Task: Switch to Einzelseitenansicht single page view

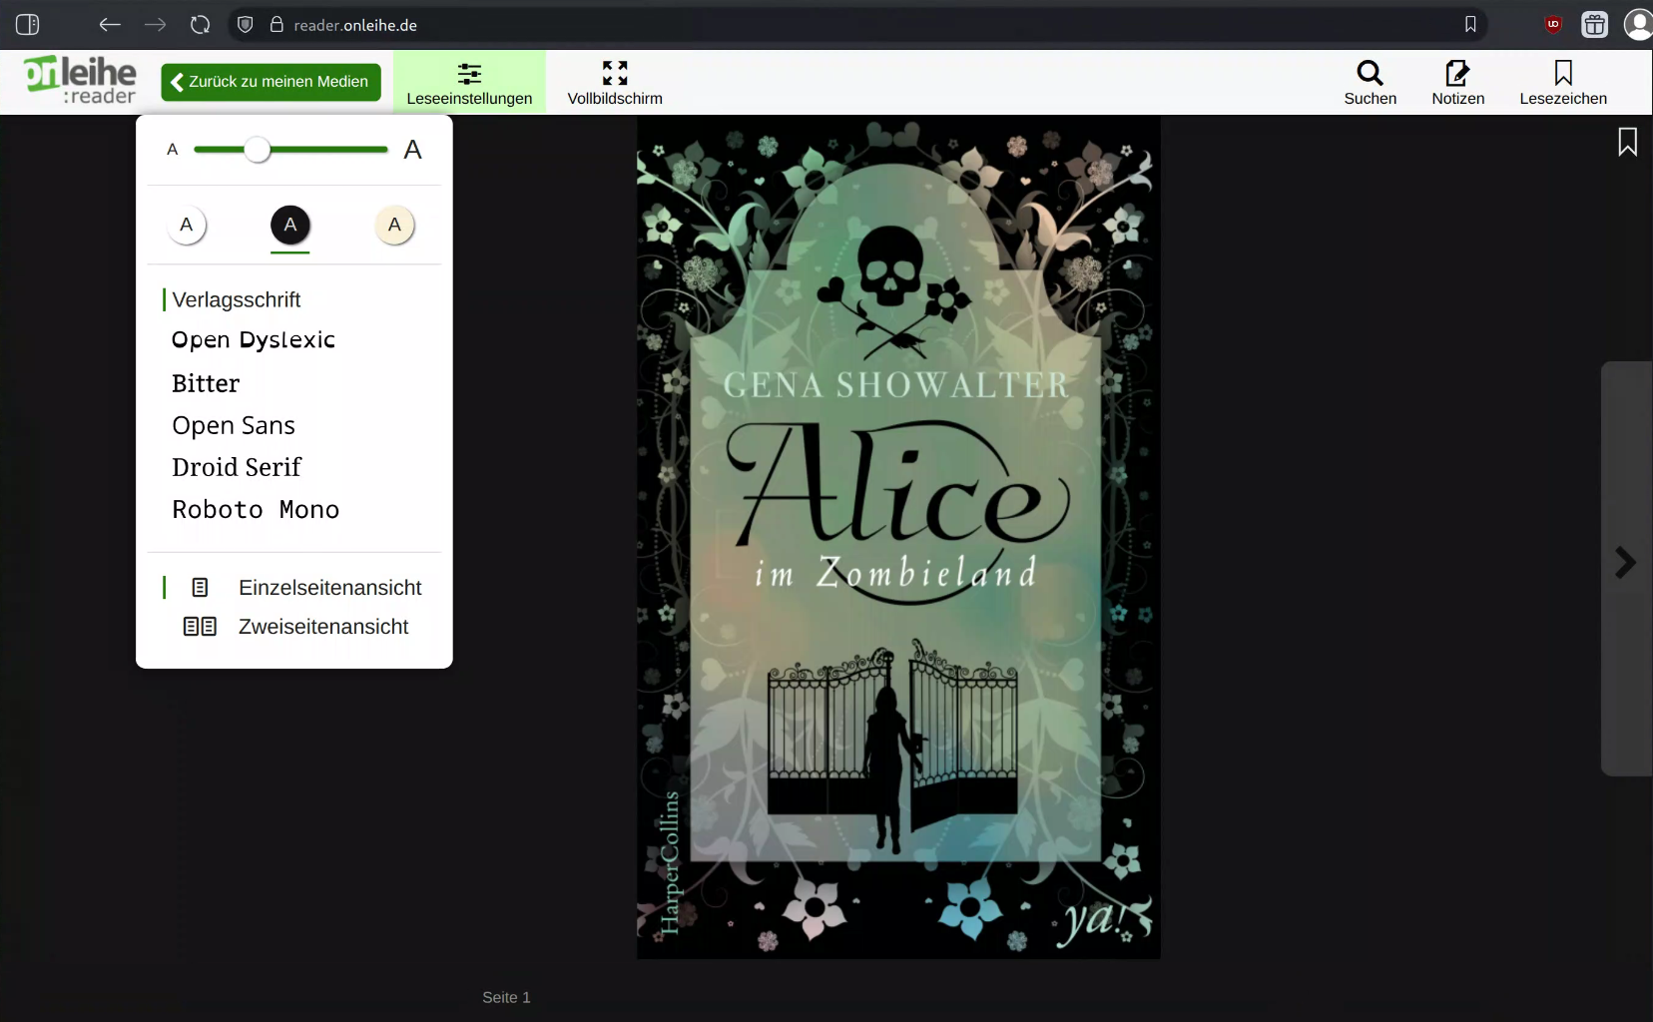Action: (x=329, y=588)
